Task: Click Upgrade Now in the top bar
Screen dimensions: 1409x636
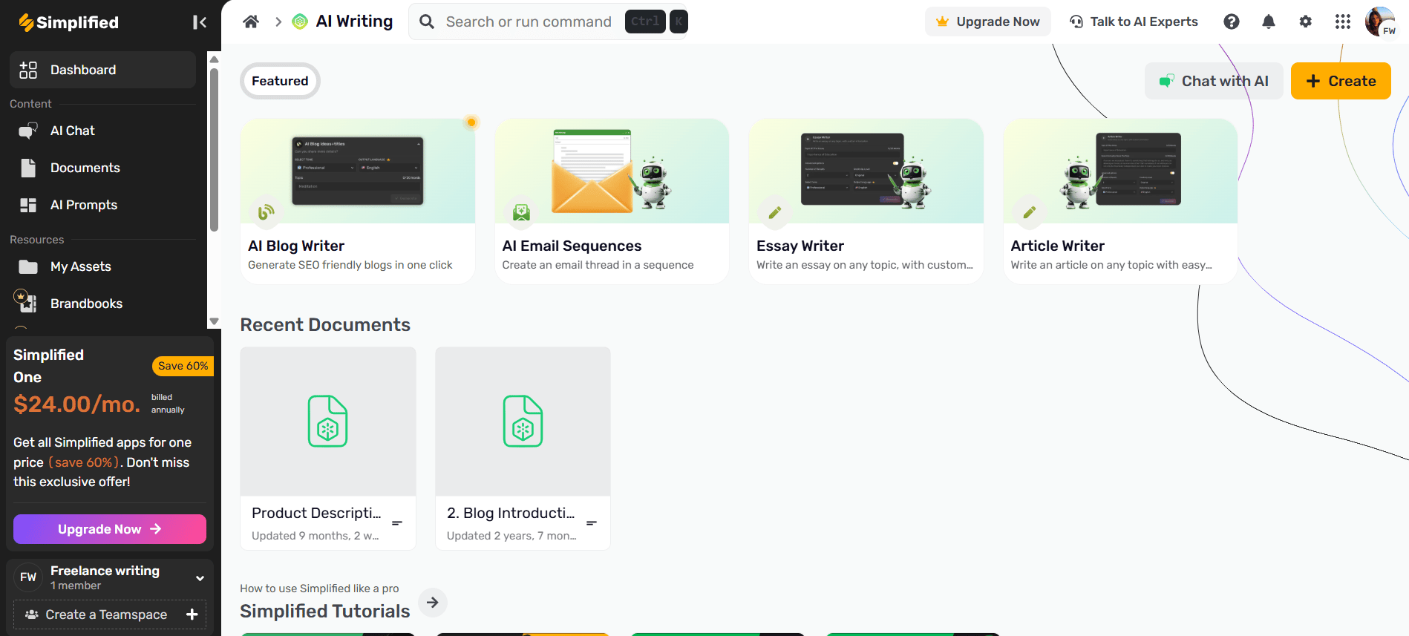Action: pos(988,22)
